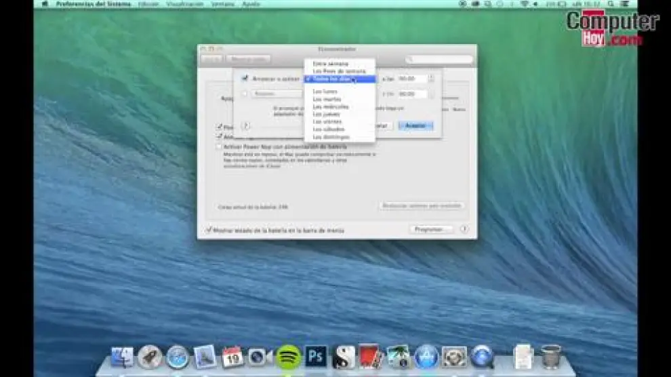Launch Safari from the dock
The width and height of the screenshot is (671, 377).
[x=178, y=357]
